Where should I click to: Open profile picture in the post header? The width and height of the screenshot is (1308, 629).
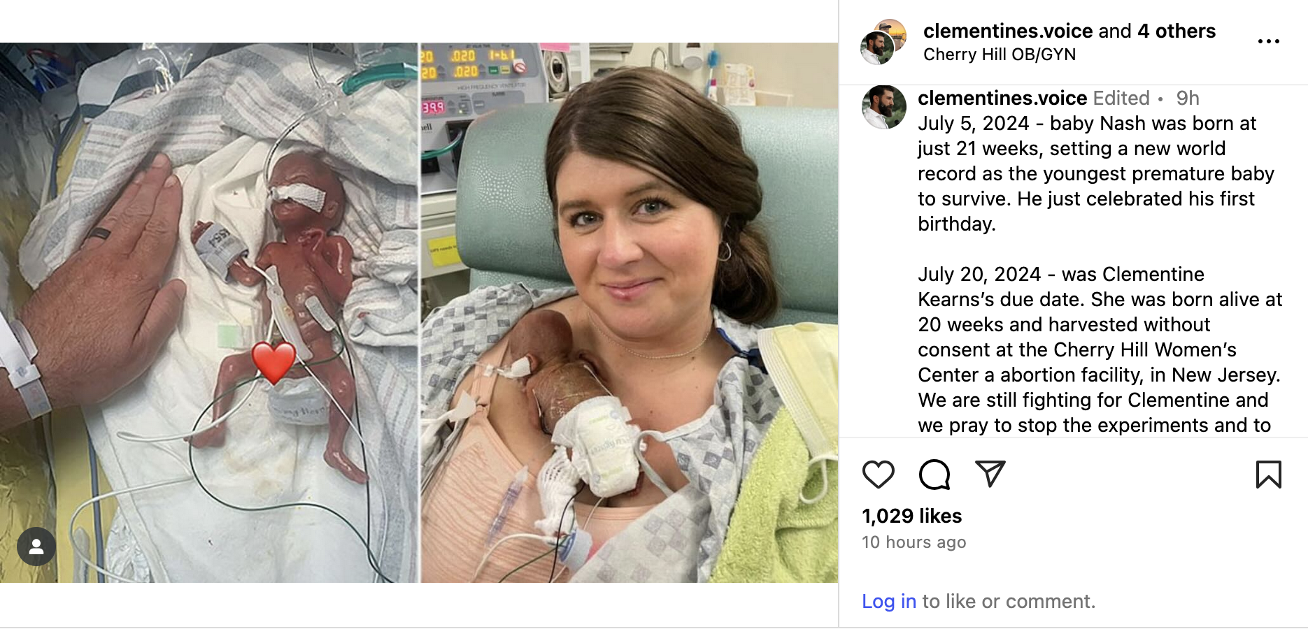pos(883,43)
